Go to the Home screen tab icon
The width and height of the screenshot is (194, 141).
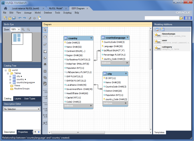(x=5, y=8)
